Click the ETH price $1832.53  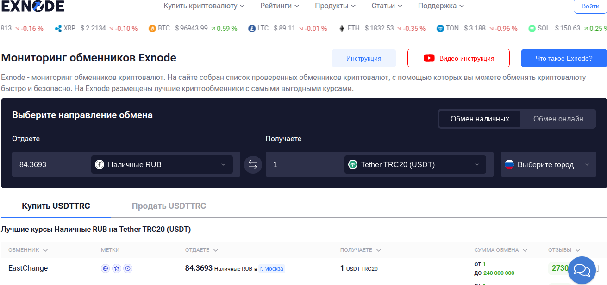(x=379, y=29)
